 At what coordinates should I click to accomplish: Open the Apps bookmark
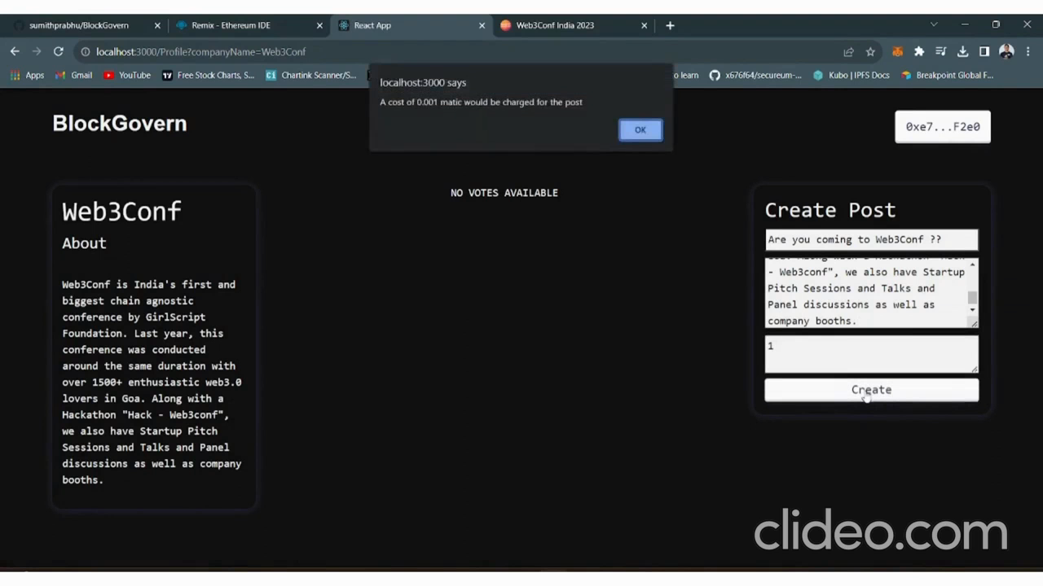point(27,75)
